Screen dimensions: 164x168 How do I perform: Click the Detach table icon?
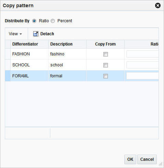click(36, 34)
